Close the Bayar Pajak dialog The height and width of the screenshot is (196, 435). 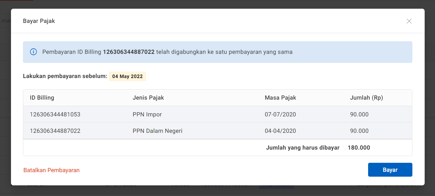click(409, 21)
